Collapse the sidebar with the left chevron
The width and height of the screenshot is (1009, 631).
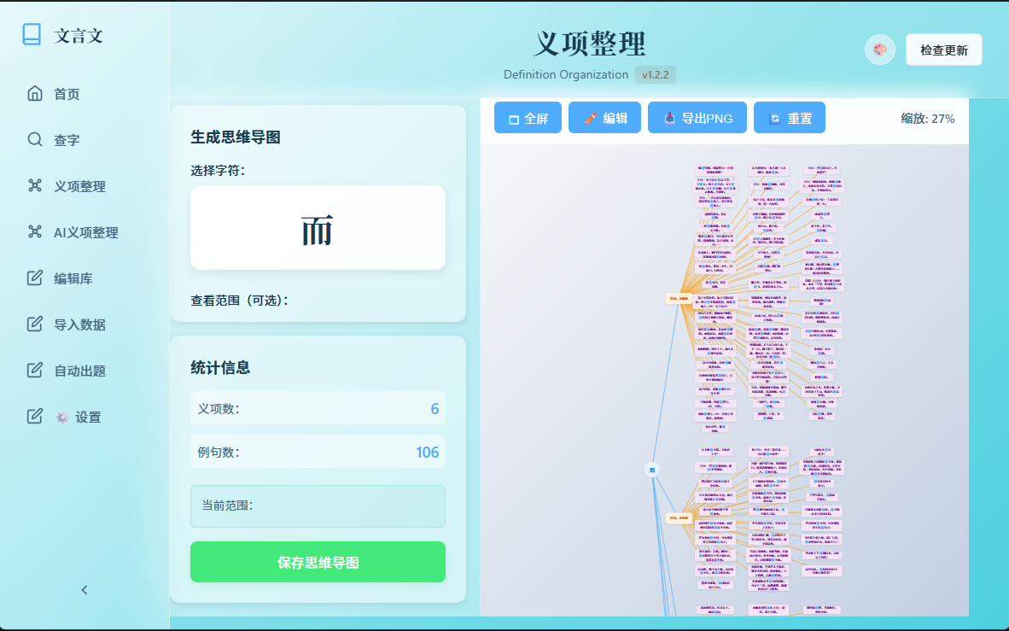[84, 590]
